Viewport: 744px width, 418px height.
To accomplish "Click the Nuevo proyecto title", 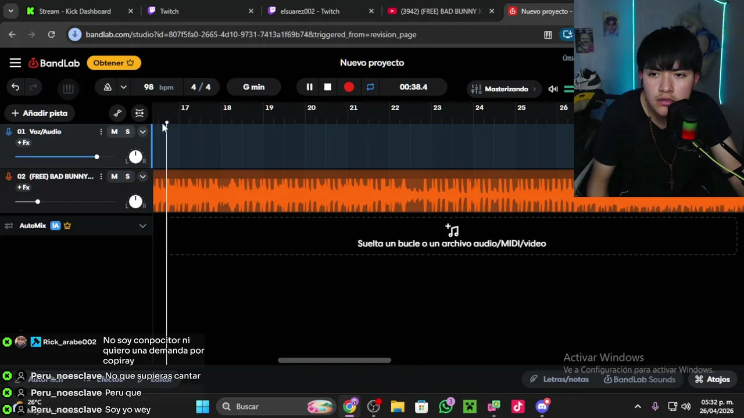I will tap(372, 63).
